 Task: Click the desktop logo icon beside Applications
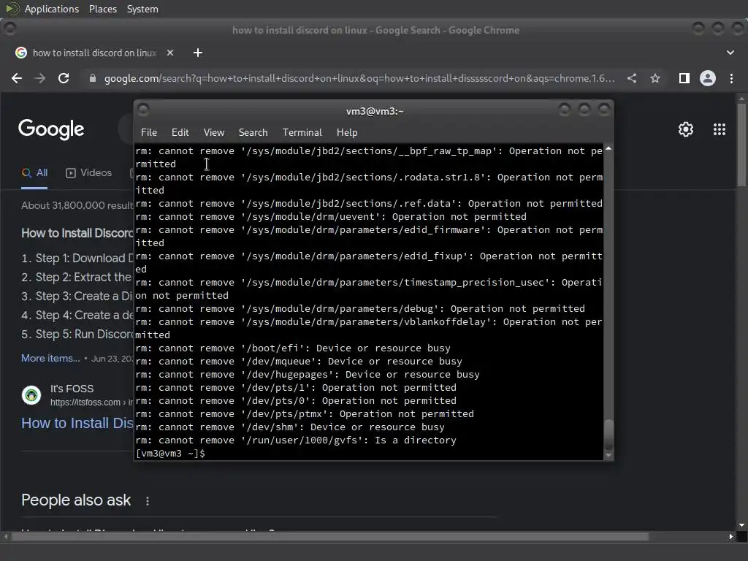[x=12, y=9]
